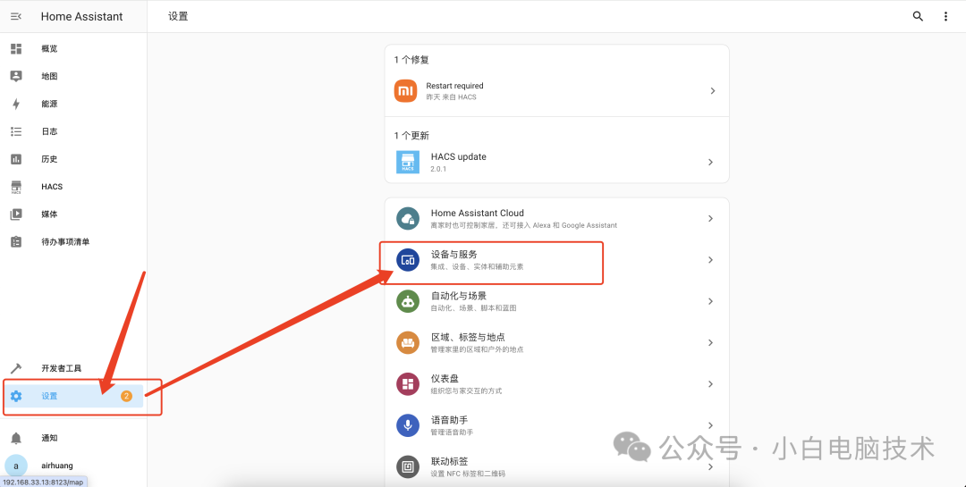
Task: Select the 概览 sidebar label
Action: tap(49, 48)
